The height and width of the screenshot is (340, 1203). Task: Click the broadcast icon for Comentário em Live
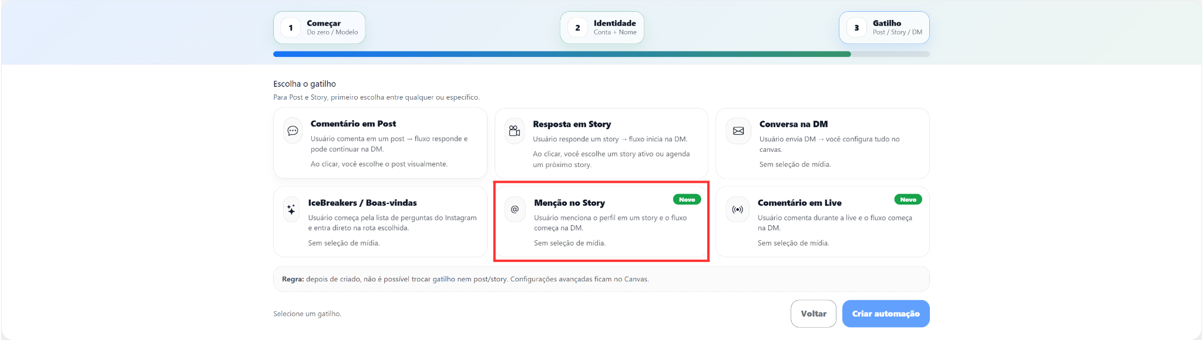click(737, 209)
